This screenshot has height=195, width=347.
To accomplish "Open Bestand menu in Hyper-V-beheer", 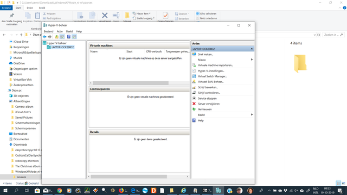I will point(48,31).
